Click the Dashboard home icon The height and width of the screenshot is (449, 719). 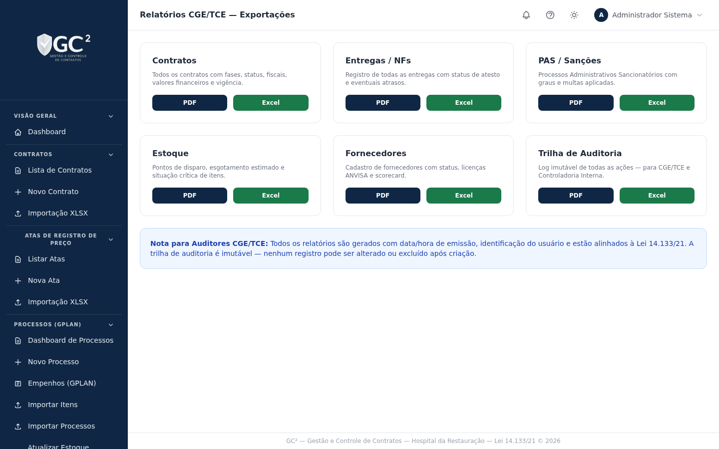click(18, 132)
